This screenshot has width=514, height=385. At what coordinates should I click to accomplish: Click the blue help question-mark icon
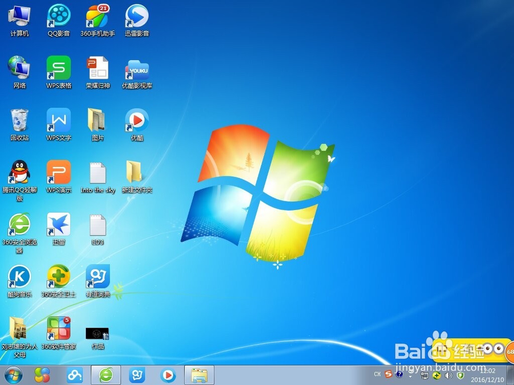point(399,374)
